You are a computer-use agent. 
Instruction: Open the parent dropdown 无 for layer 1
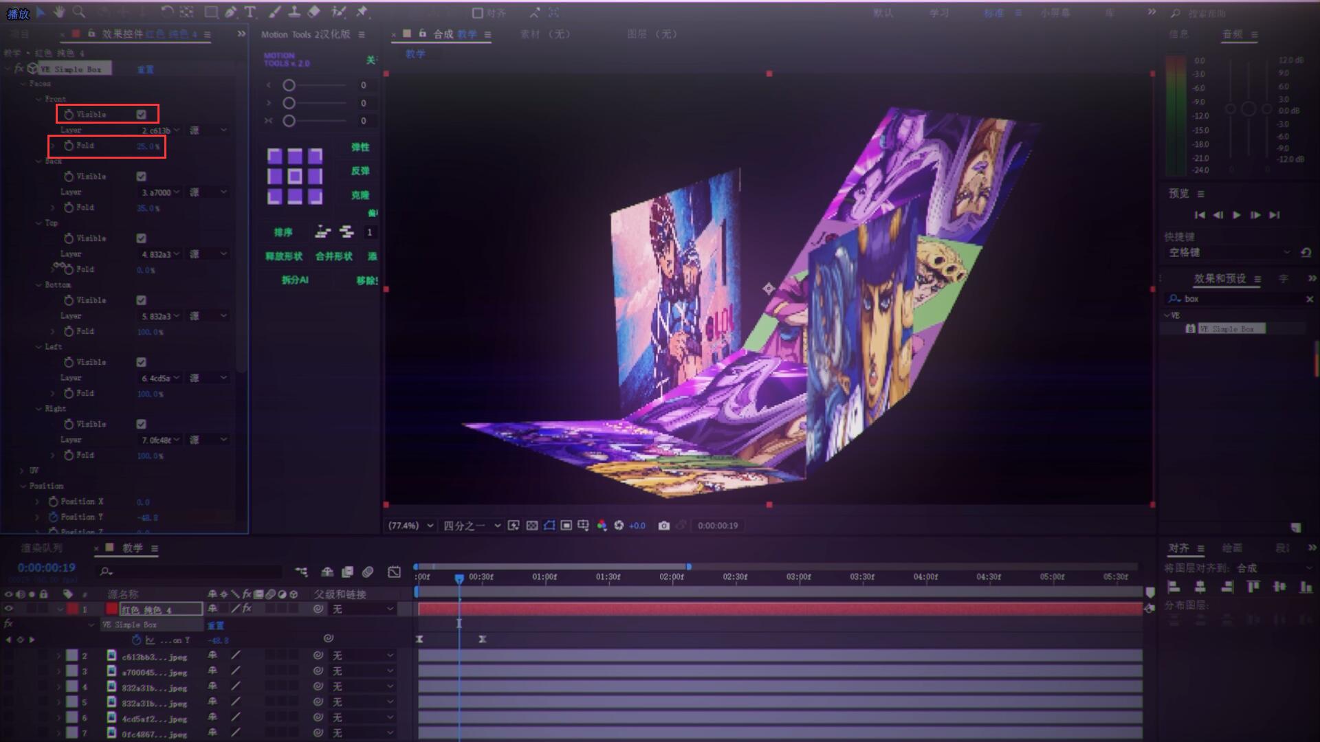tap(363, 609)
